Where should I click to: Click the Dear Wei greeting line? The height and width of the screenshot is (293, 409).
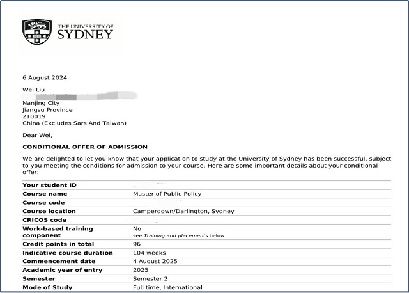[x=37, y=135]
